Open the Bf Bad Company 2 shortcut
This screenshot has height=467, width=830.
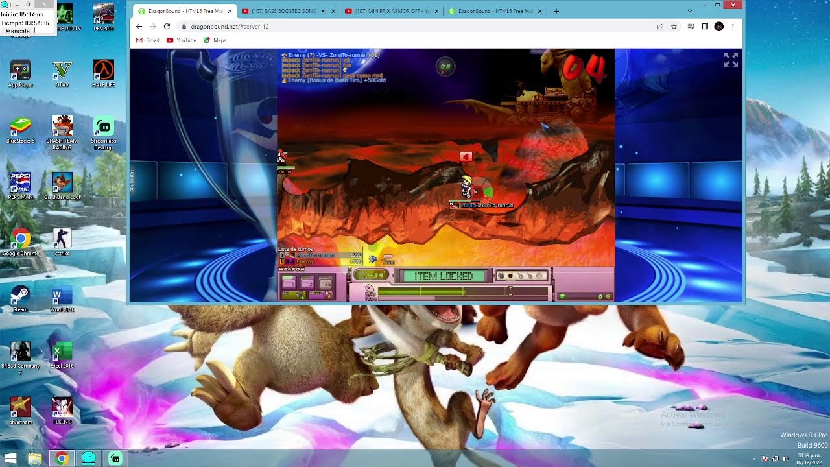tap(21, 357)
